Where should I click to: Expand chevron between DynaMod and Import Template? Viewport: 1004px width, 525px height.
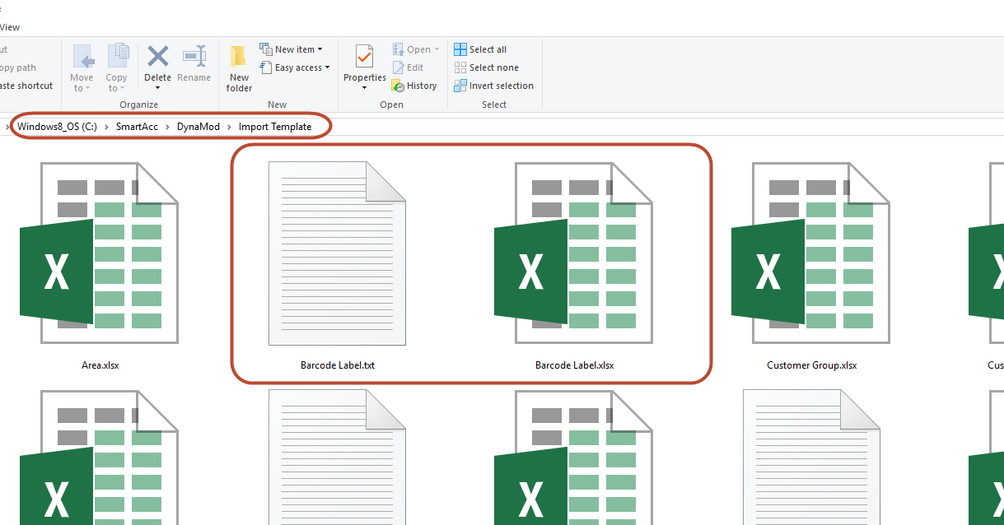click(x=229, y=127)
